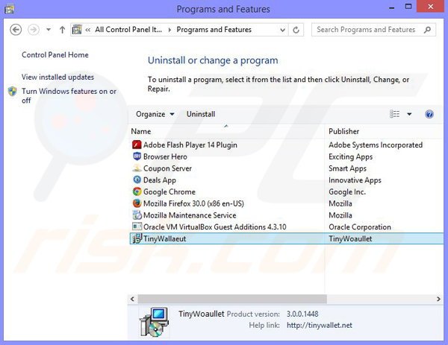Click the horizontal scrollbar thumb
This screenshot has width=448, height=345.
pos(232,299)
